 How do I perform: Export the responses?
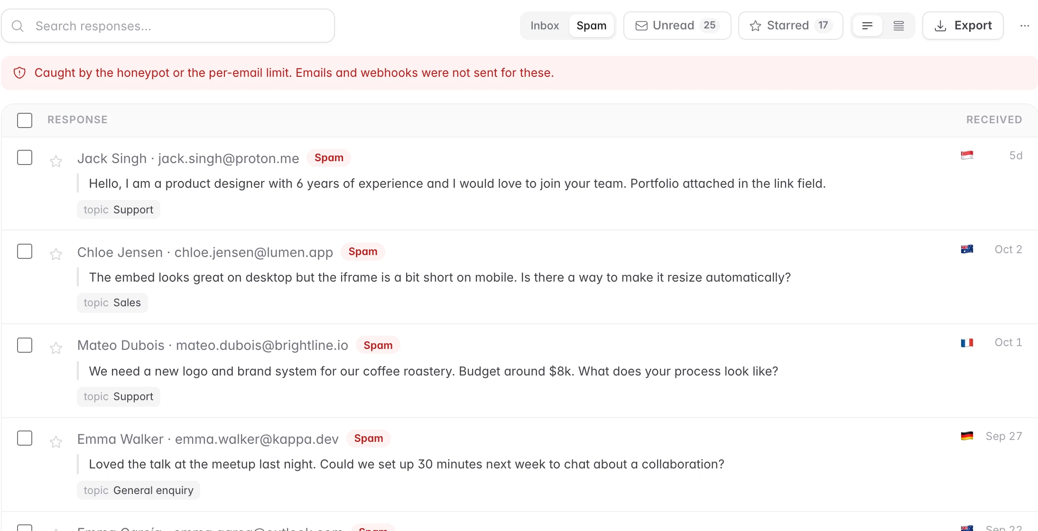(963, 26)
